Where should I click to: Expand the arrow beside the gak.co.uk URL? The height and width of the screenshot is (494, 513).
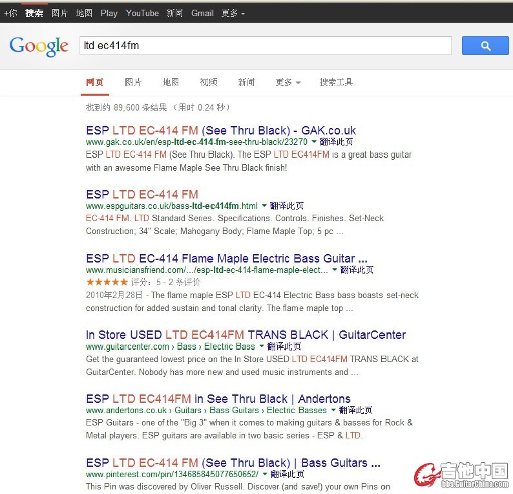[x=314, y=142]
